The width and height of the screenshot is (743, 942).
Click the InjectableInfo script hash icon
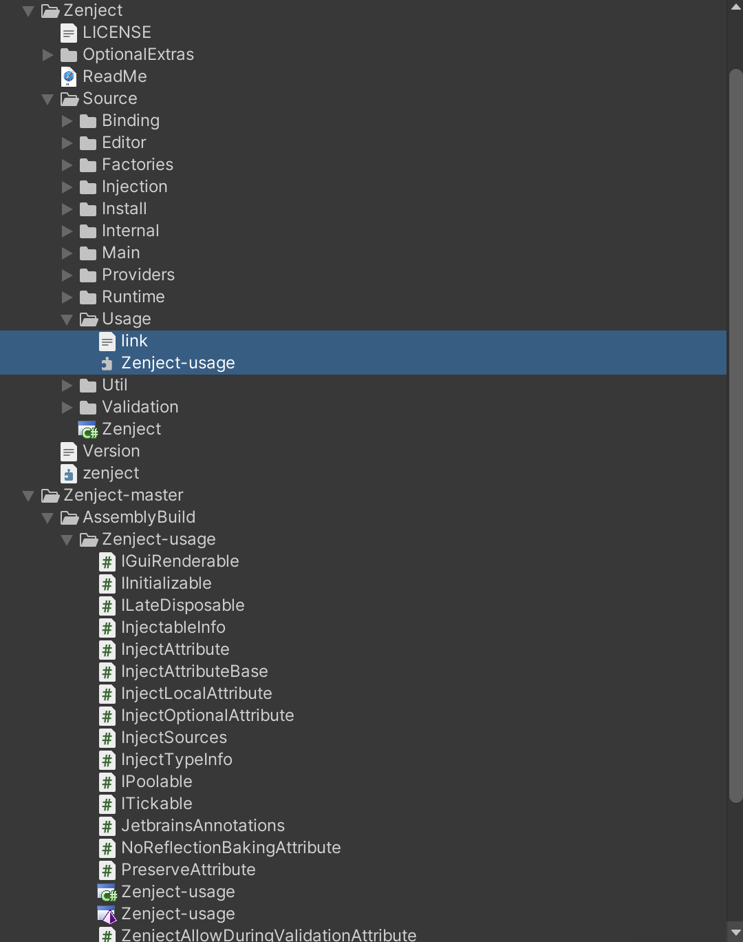click(x=107, y=628)
